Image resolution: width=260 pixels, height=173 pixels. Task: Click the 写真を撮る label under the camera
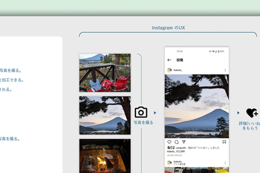click(143, 123)
